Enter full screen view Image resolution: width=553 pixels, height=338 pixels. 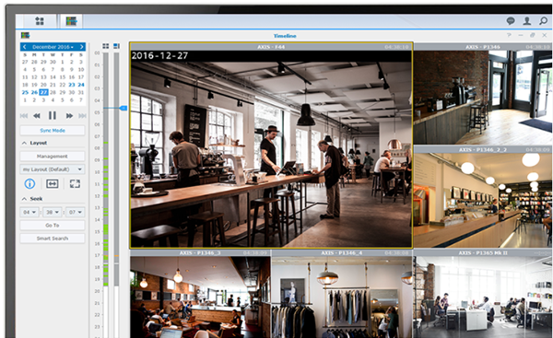(75, 183)
